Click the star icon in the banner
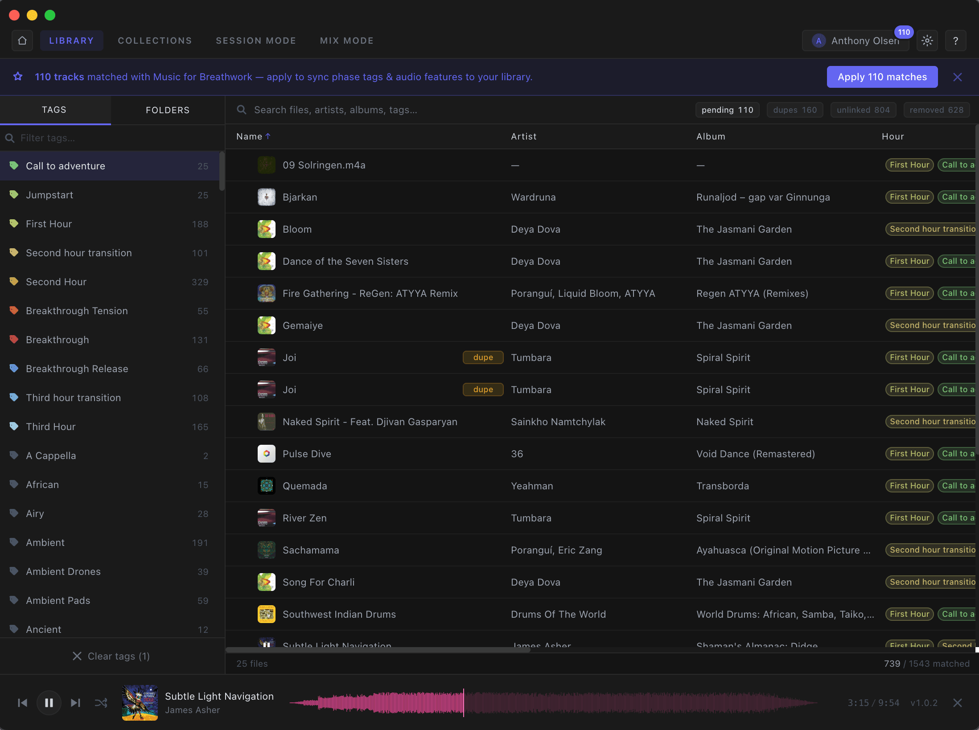Viewport: 979px width, 730px height. 18,77
